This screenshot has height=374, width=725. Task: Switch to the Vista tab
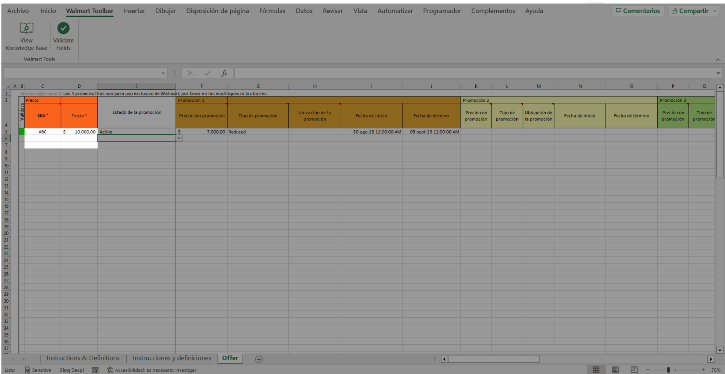[360, 11]
